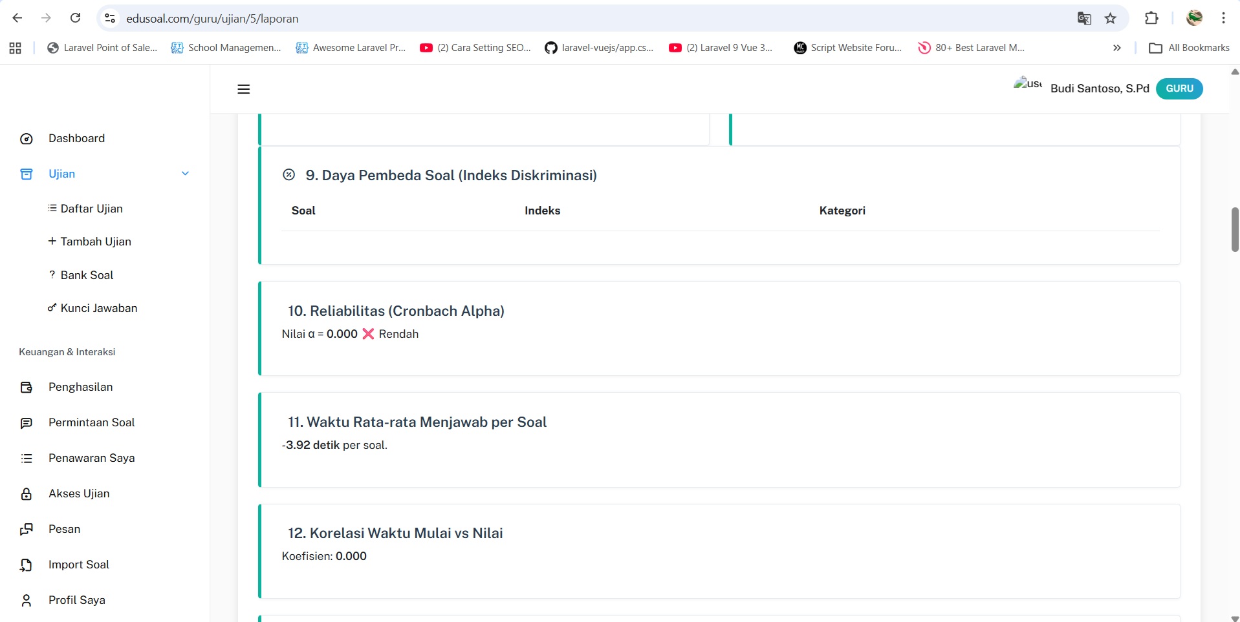This screenshot has width=1240, height=622.
Task: Select Bank Soal in sidebar
Action: (x=87, y=275)
